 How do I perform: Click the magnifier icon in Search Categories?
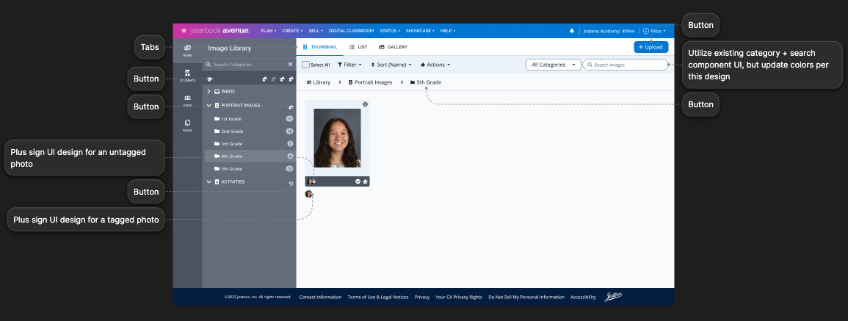[x=209, y=65]
